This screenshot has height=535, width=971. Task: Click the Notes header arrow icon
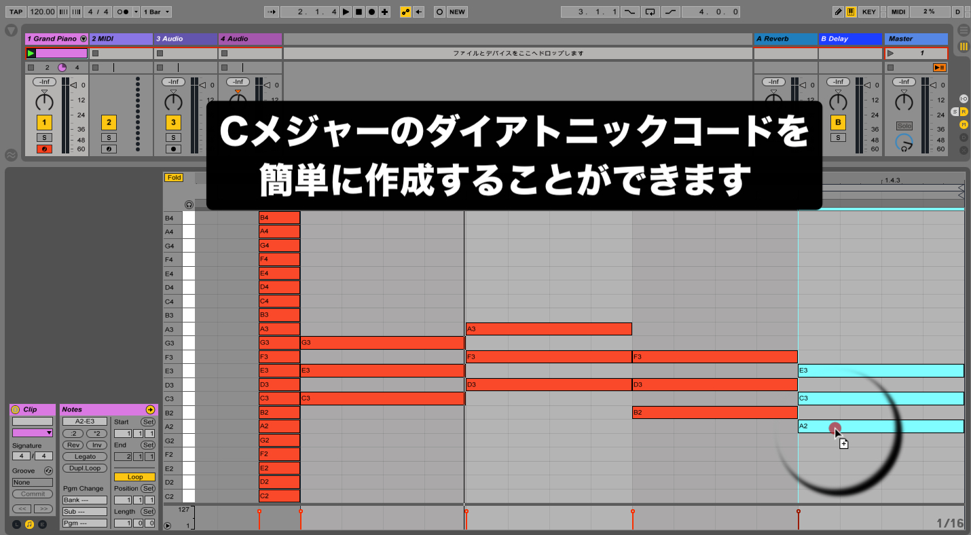point(150,409)
